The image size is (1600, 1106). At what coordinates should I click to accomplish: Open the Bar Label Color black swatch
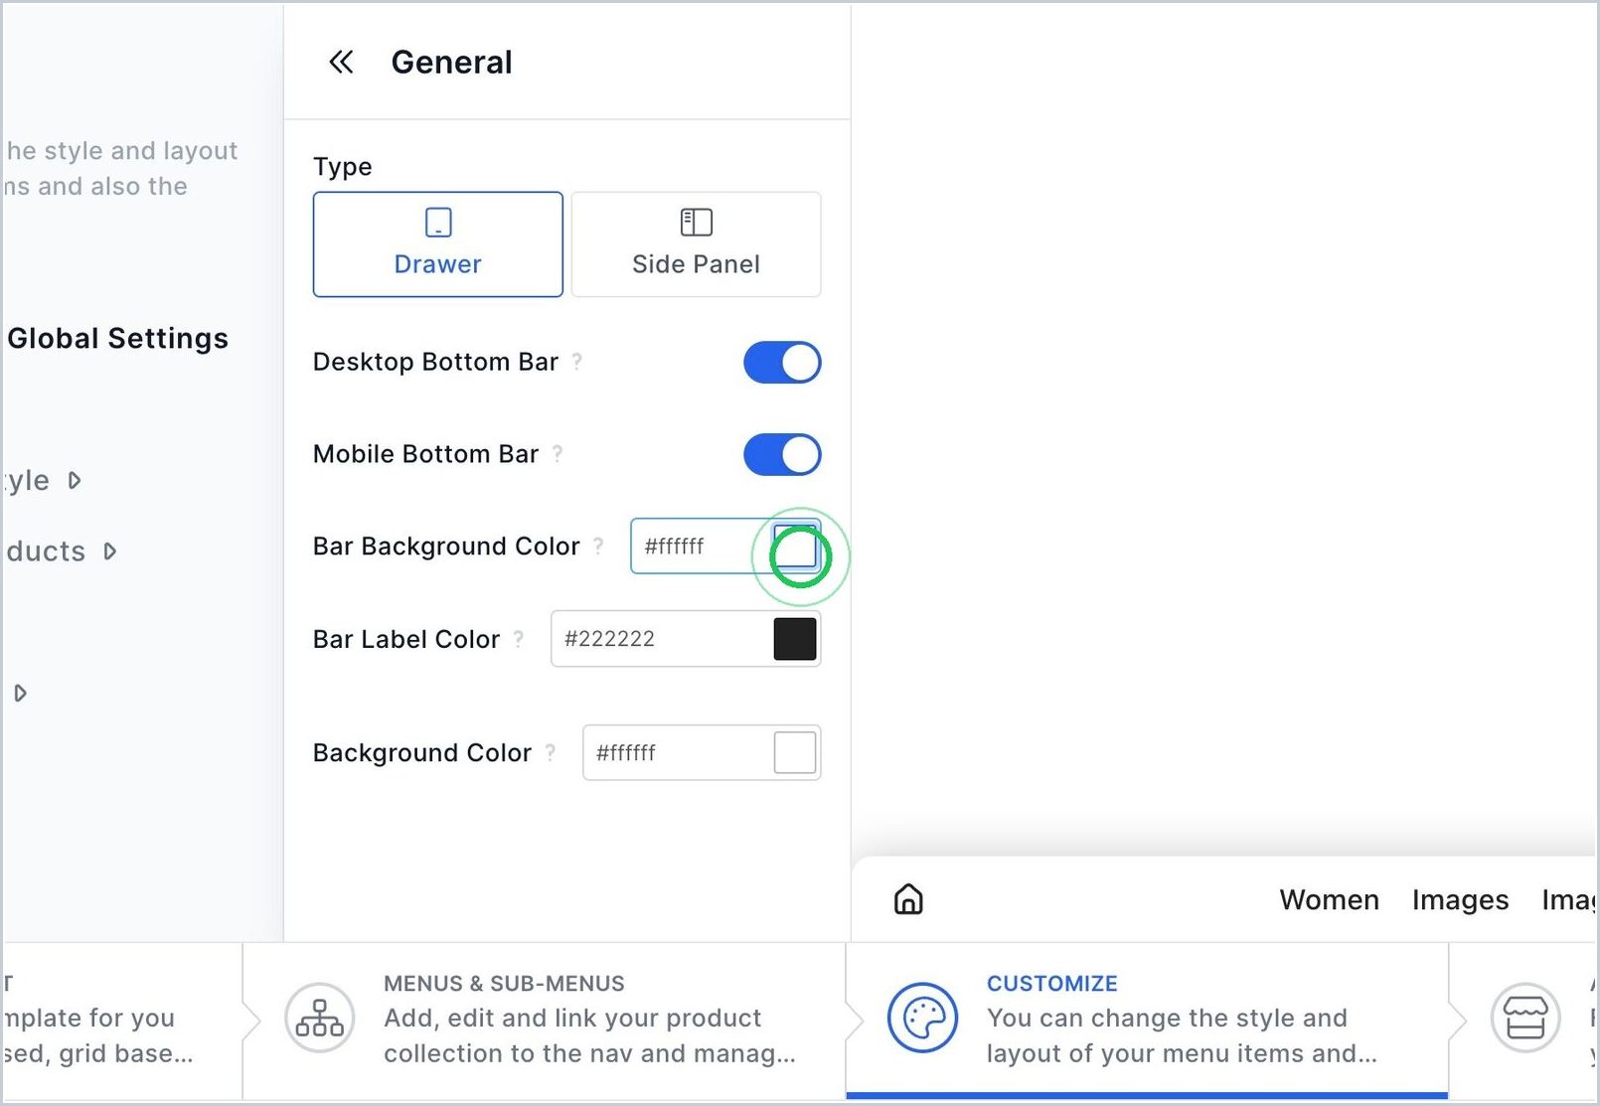(795, 639)
